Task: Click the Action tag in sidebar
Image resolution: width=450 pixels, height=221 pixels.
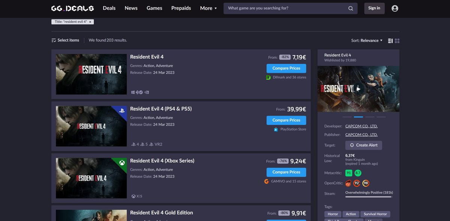Action: 351,214
